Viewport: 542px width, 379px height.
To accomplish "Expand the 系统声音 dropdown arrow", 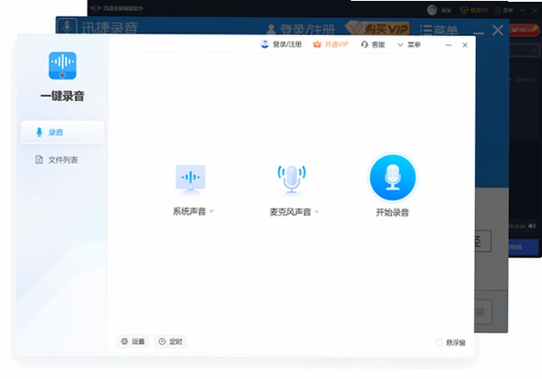I will [x=211, y=211].
